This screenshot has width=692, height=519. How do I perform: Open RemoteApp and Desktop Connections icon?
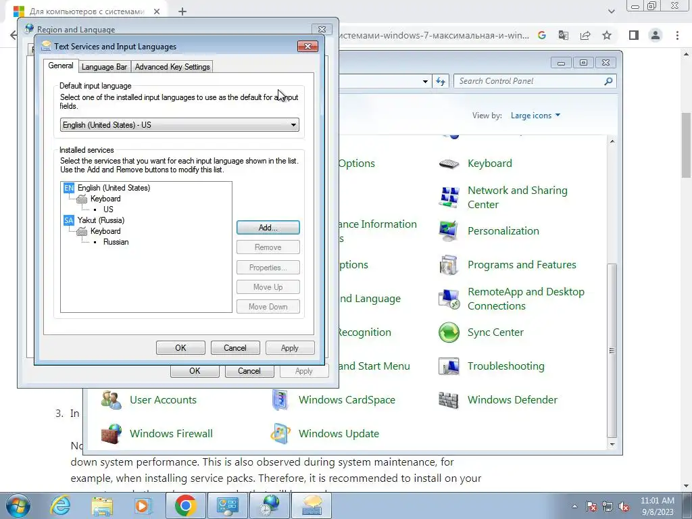449,299
